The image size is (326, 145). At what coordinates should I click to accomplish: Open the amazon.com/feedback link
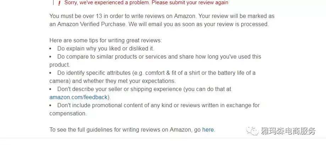[x=78, y=97]
